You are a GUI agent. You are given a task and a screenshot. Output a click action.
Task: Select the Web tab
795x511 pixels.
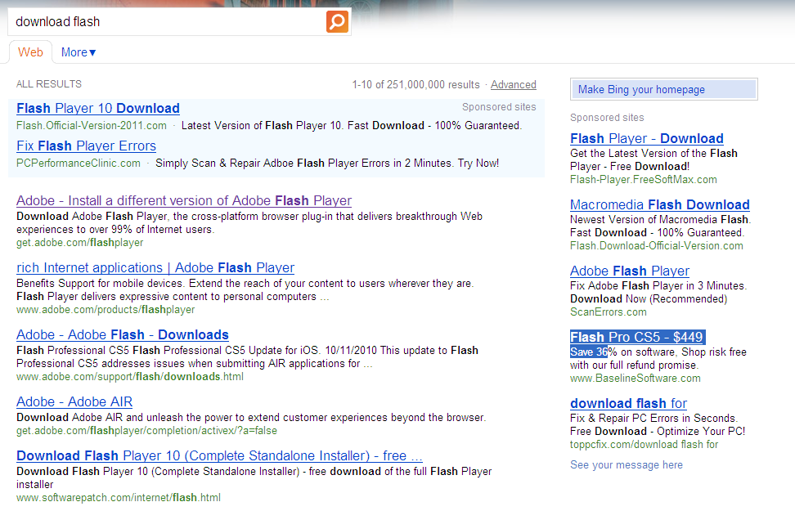coord(30,52)
